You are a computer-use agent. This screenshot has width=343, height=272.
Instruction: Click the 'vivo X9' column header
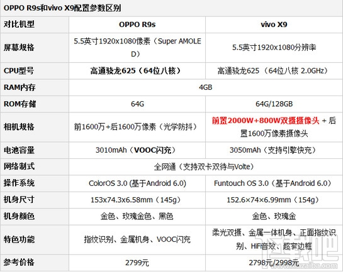click(x=274, y=24)
